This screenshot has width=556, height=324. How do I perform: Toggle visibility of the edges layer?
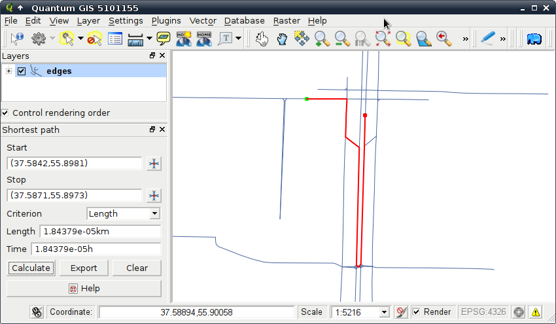pyautogui.click(x=22, y=71)
